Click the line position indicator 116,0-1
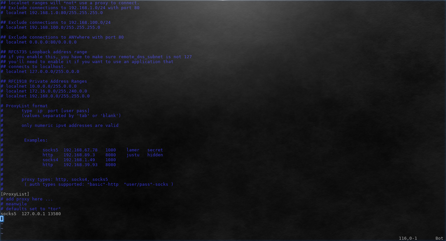Image resolution: width=446 pixels, height=241 pixels. [408, 238]
